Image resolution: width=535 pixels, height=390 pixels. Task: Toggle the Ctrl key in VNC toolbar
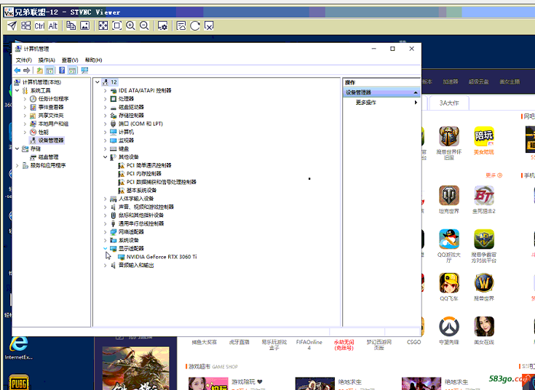(x=39, y=26)
